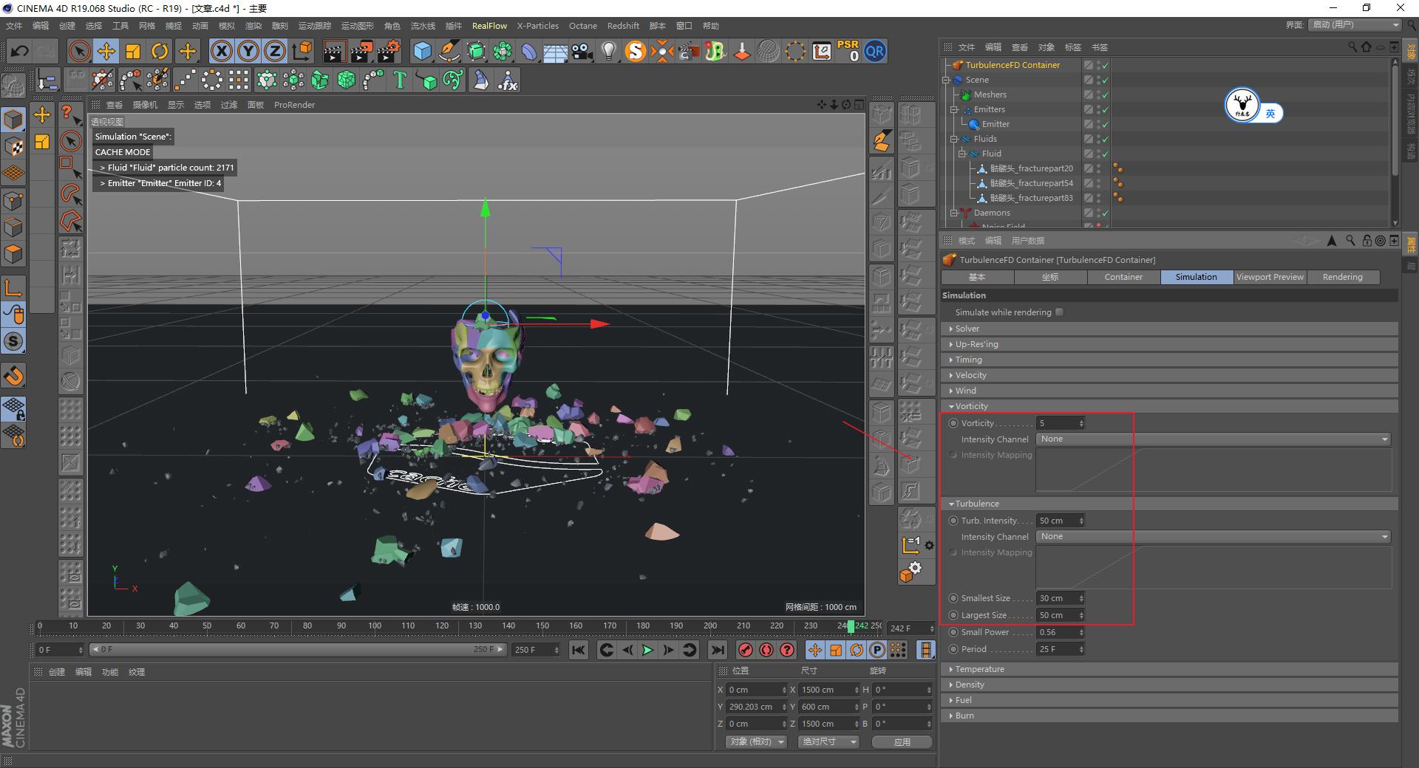Click the 250 F end frame field

tap(531, 650)
